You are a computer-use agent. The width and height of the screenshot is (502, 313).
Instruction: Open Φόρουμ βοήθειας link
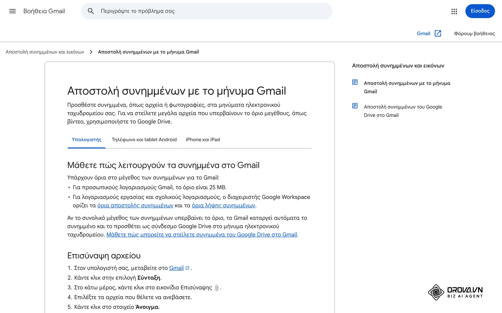tap(474, 33)
